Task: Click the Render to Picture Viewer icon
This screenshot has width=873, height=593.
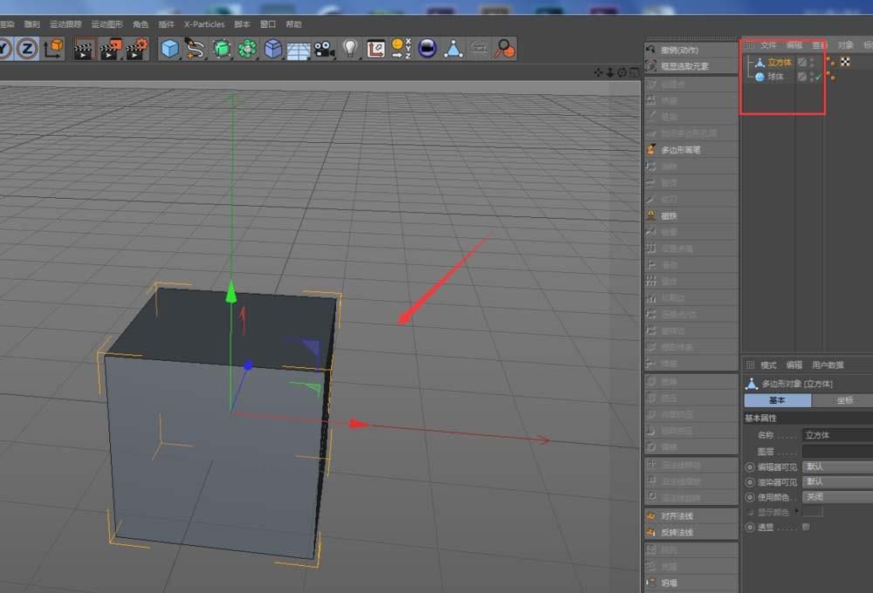Action: click(109, 50)
